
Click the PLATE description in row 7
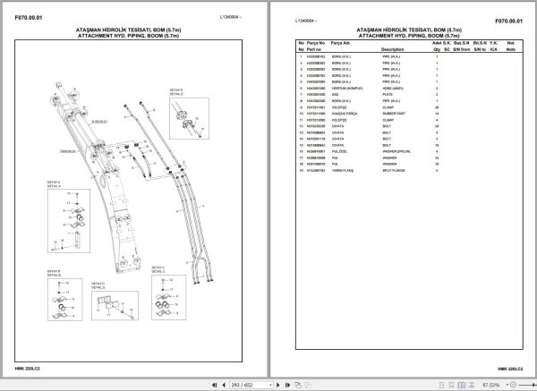[388, 95]
